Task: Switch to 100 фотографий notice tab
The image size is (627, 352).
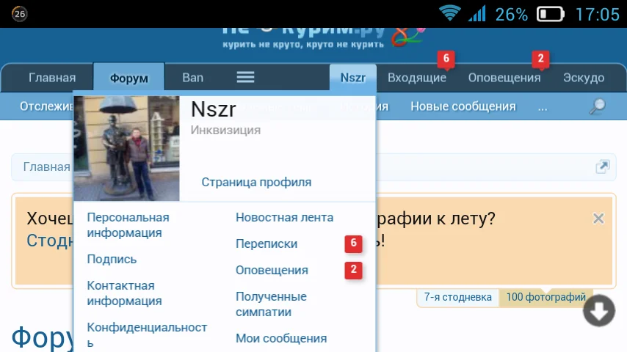Action: click(546, 297)
